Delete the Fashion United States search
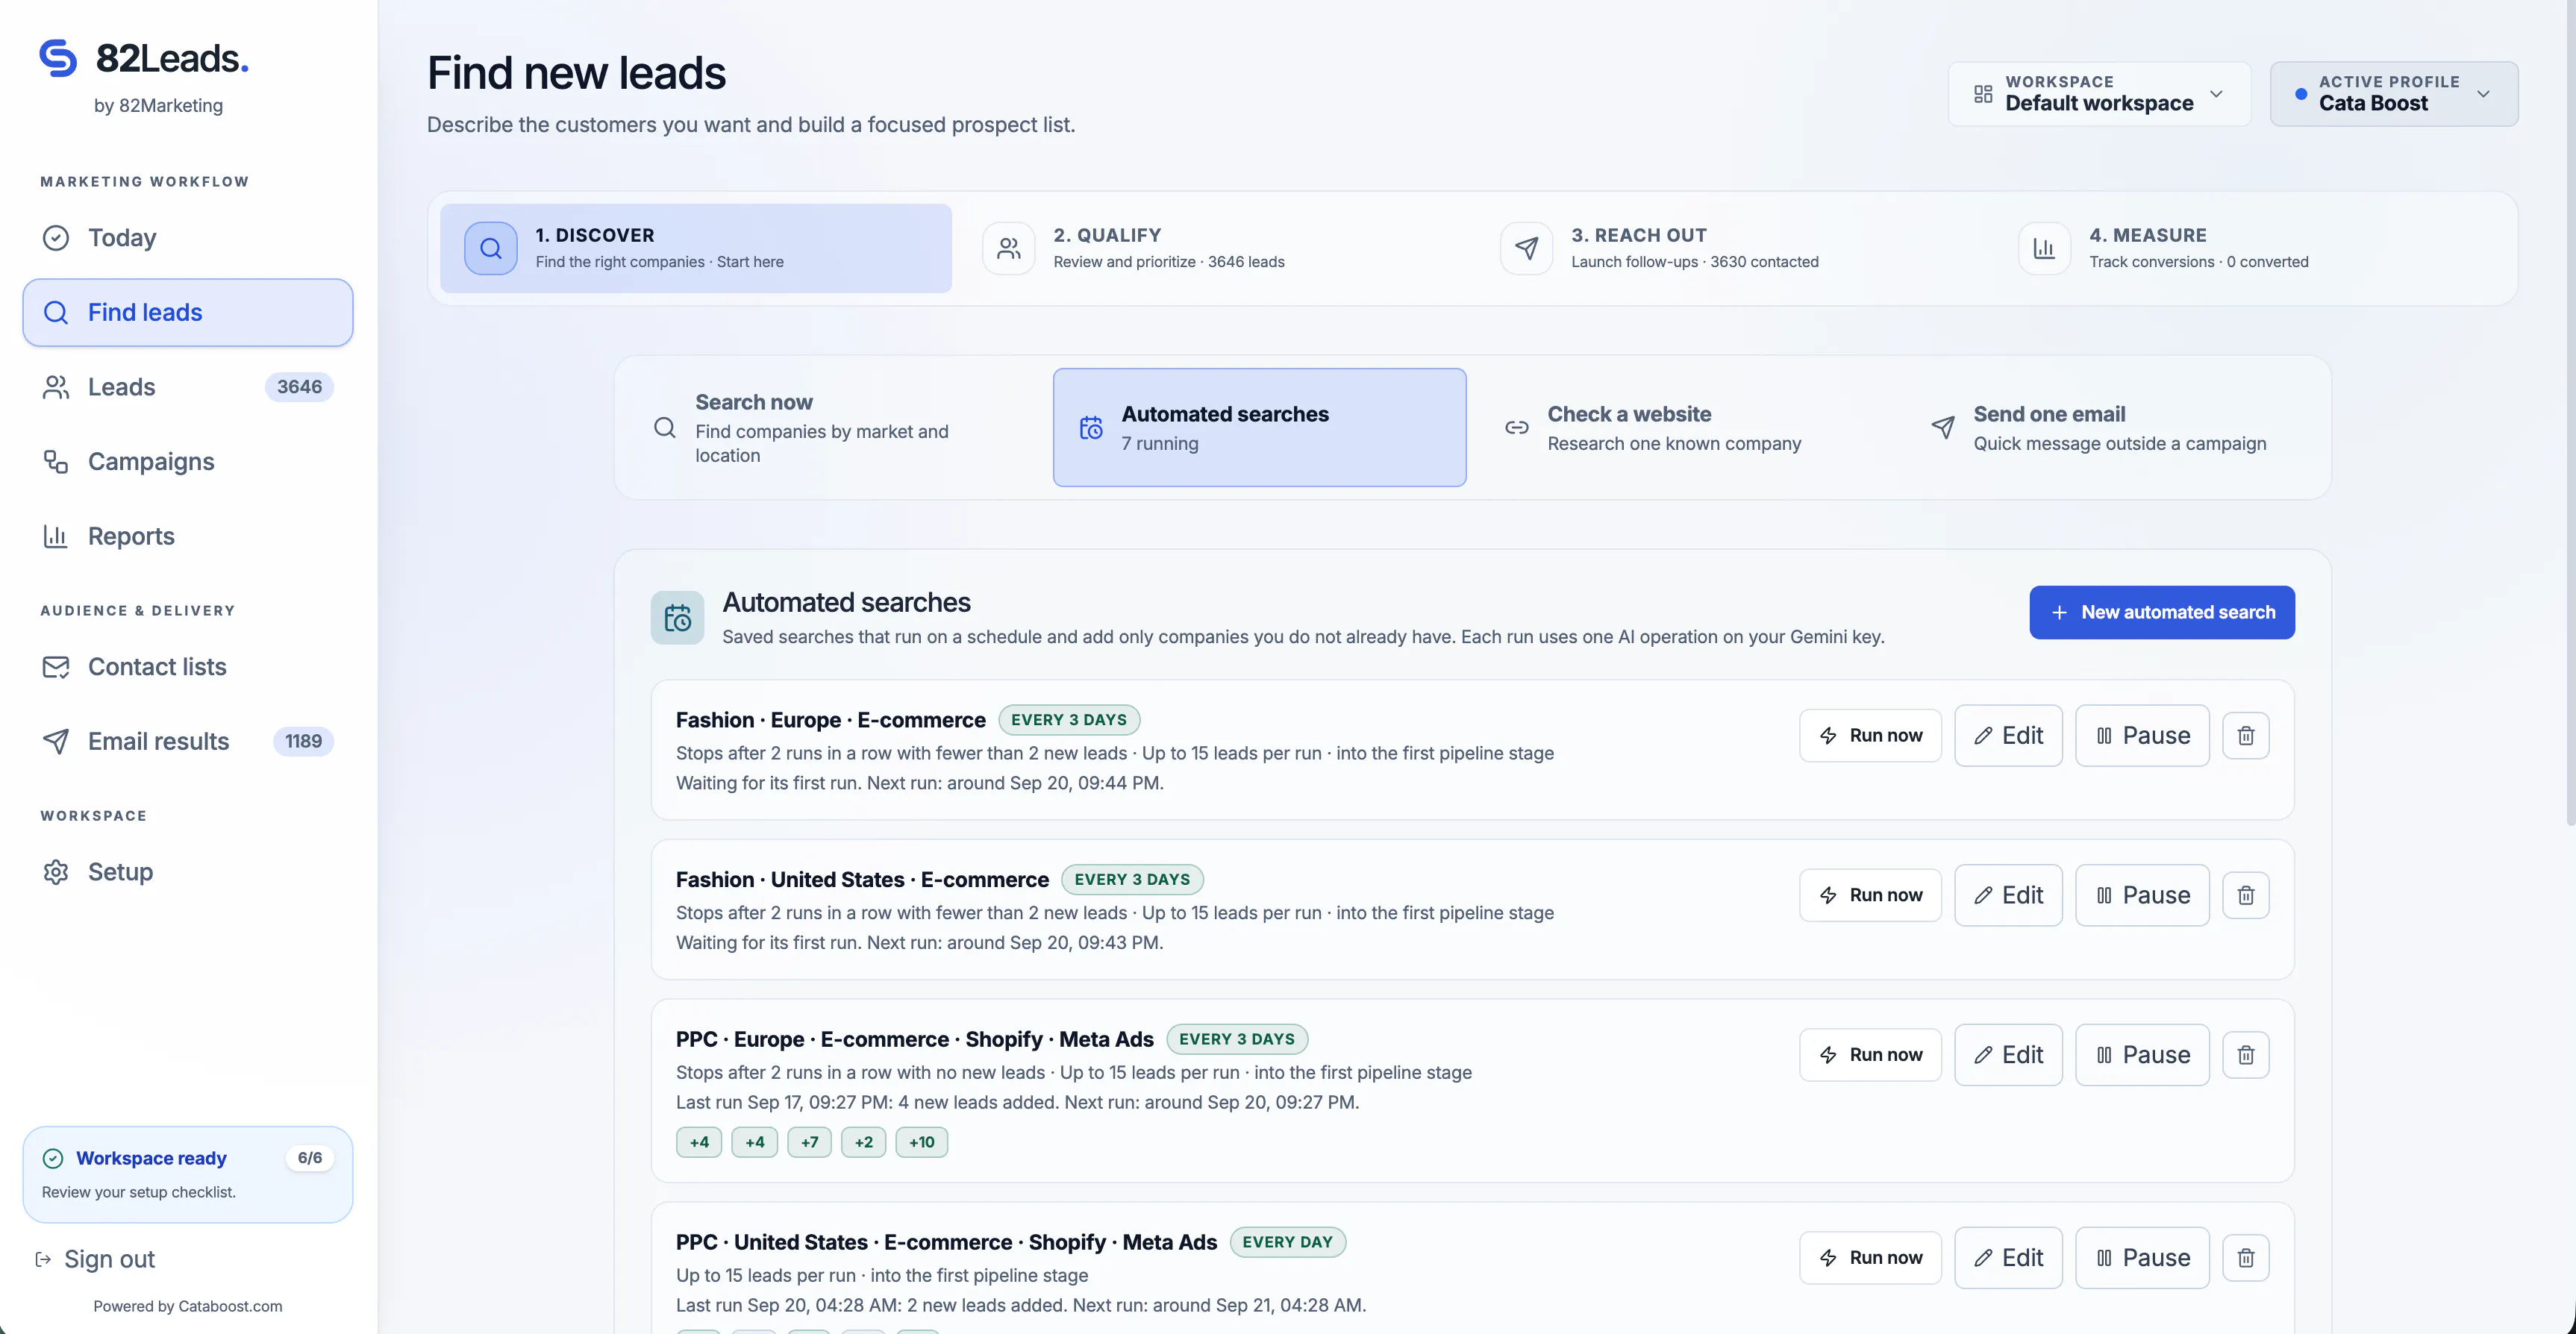Viewport: 2576px width, 1334px height. click(x=2246, y=895)
